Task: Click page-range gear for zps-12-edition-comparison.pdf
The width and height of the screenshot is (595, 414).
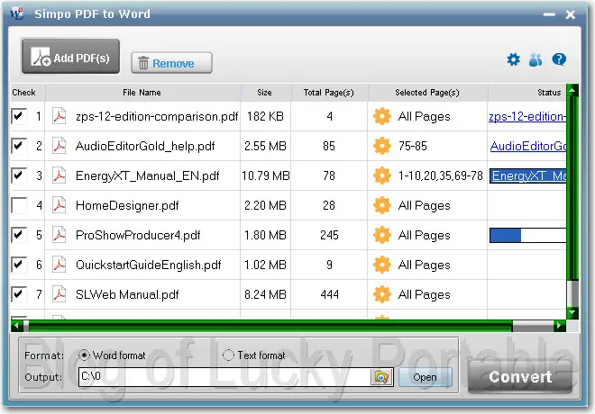Action: (x=381, y=116)
